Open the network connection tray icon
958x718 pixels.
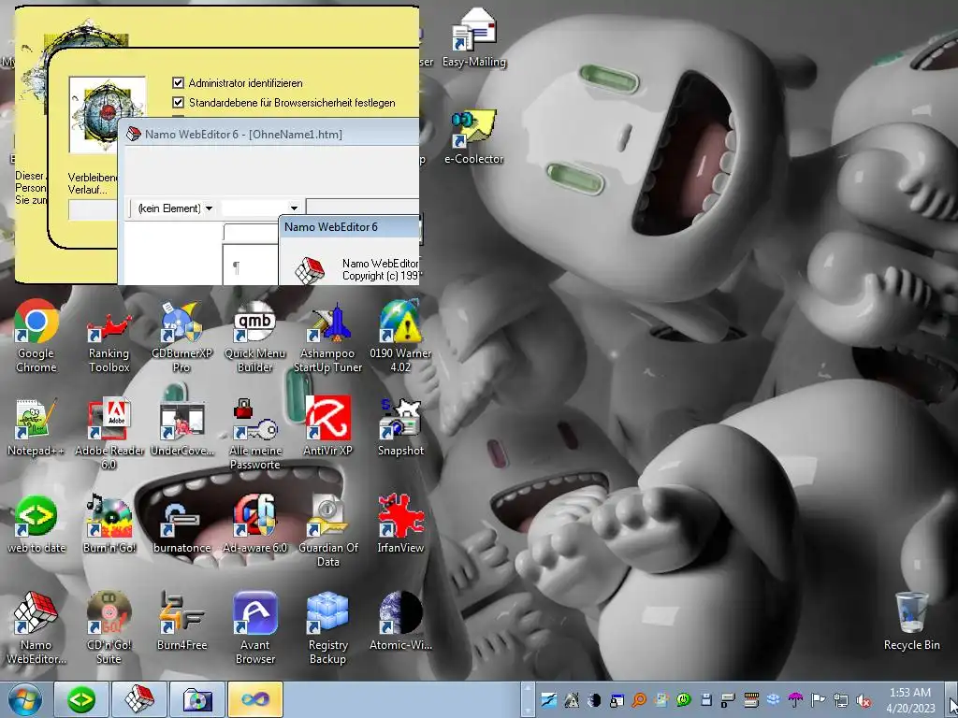click(841, 700)
